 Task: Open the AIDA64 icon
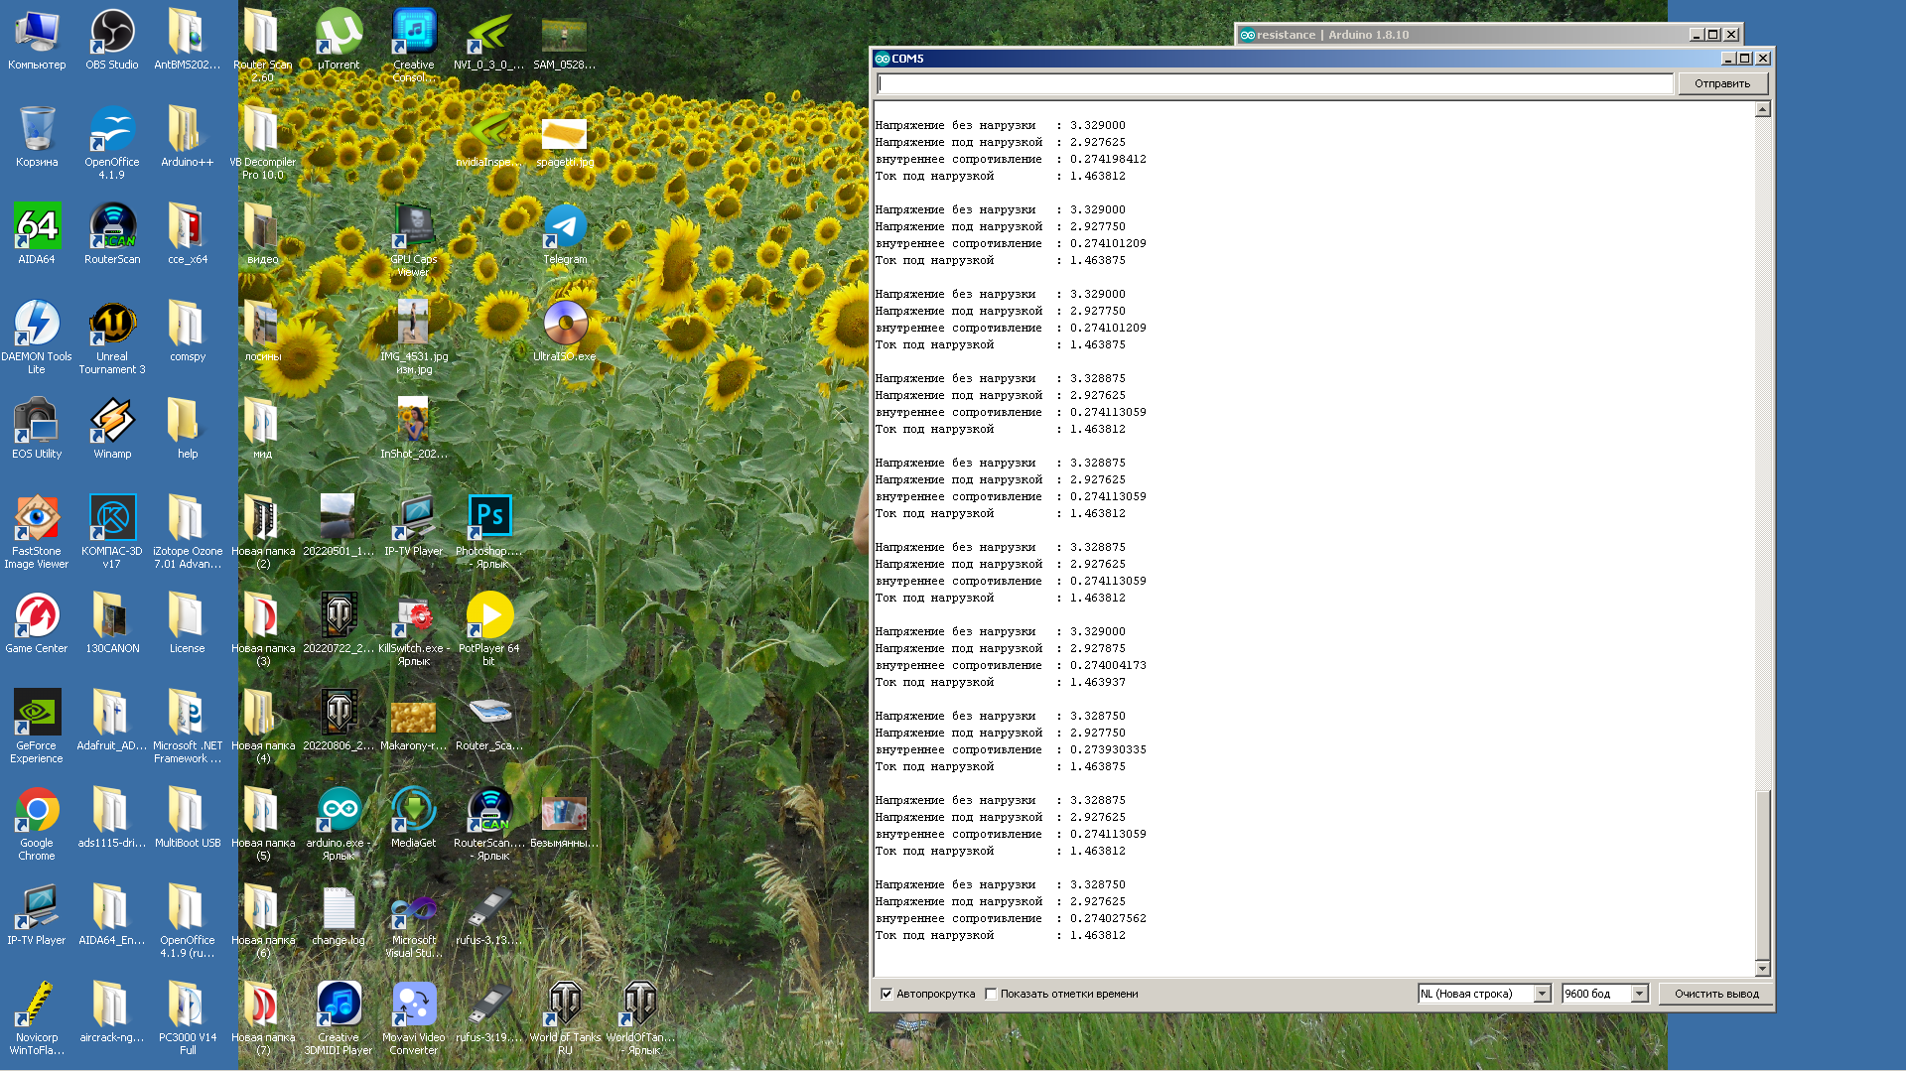37,229
